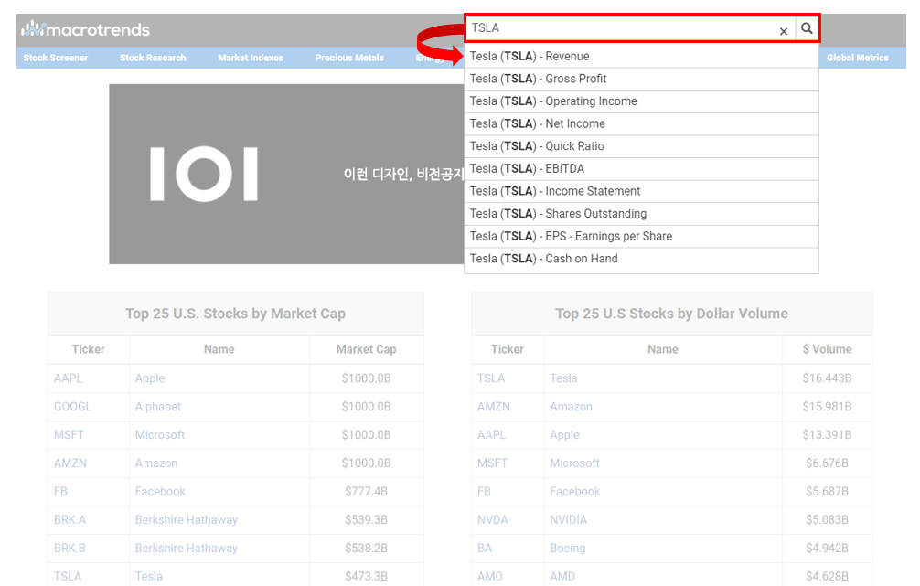This screenshot has width=920, height=586.
Task: Open NVIDIA company link
Action: (x=568, y=519)
